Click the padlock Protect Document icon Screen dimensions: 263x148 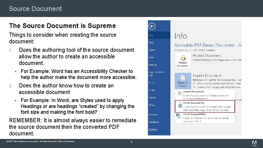click(x=183, y=58)
